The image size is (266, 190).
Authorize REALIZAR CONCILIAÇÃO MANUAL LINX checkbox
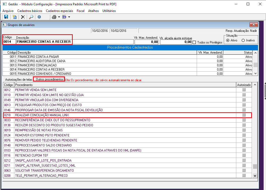(244, 115)
